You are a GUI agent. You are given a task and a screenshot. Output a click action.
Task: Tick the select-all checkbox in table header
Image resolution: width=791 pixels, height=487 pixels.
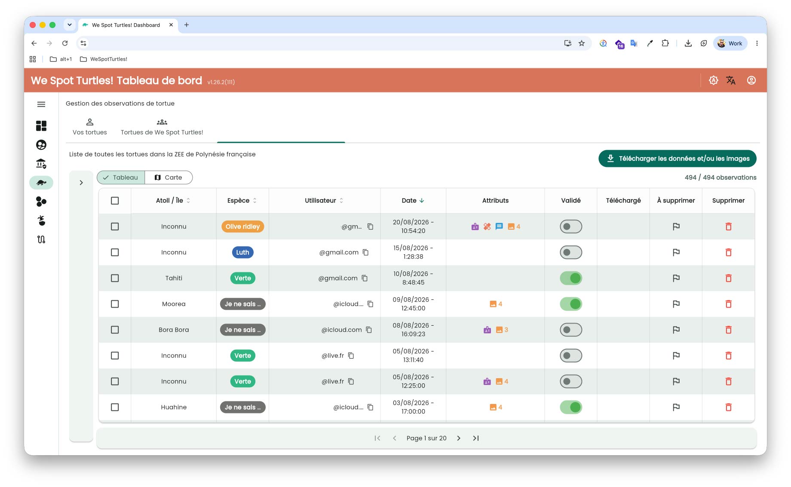pyautogui.click(x=115, y=201)
